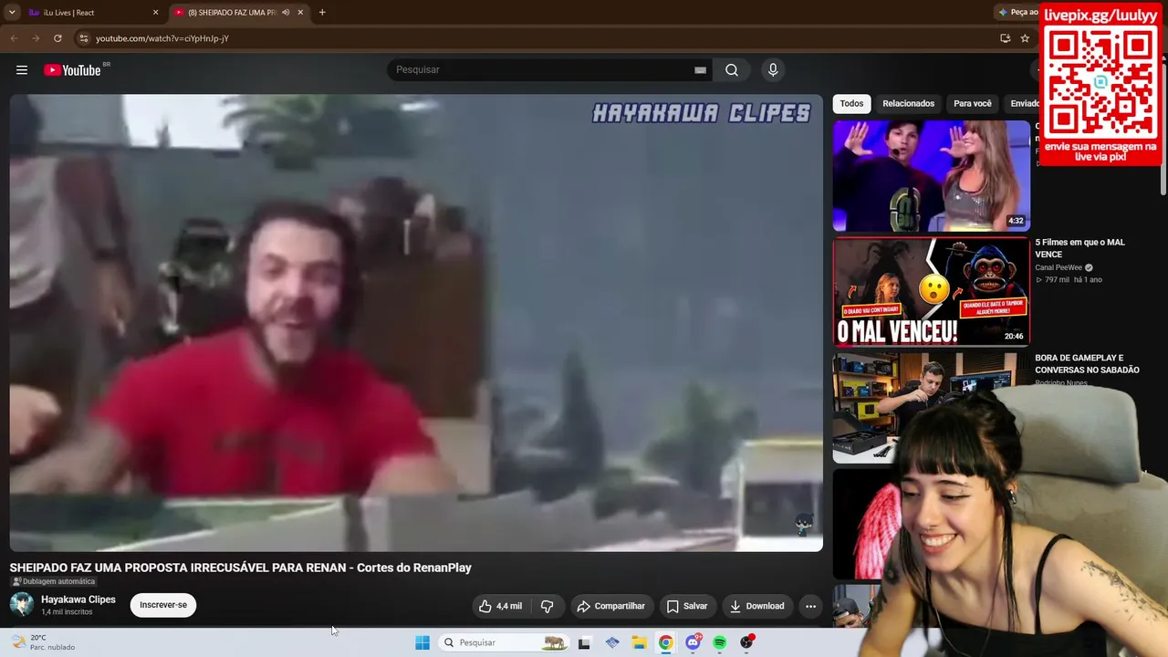
Task: Click the "1,4 mil inscritos" subscriber count
Action: click(x=67, y=611)
